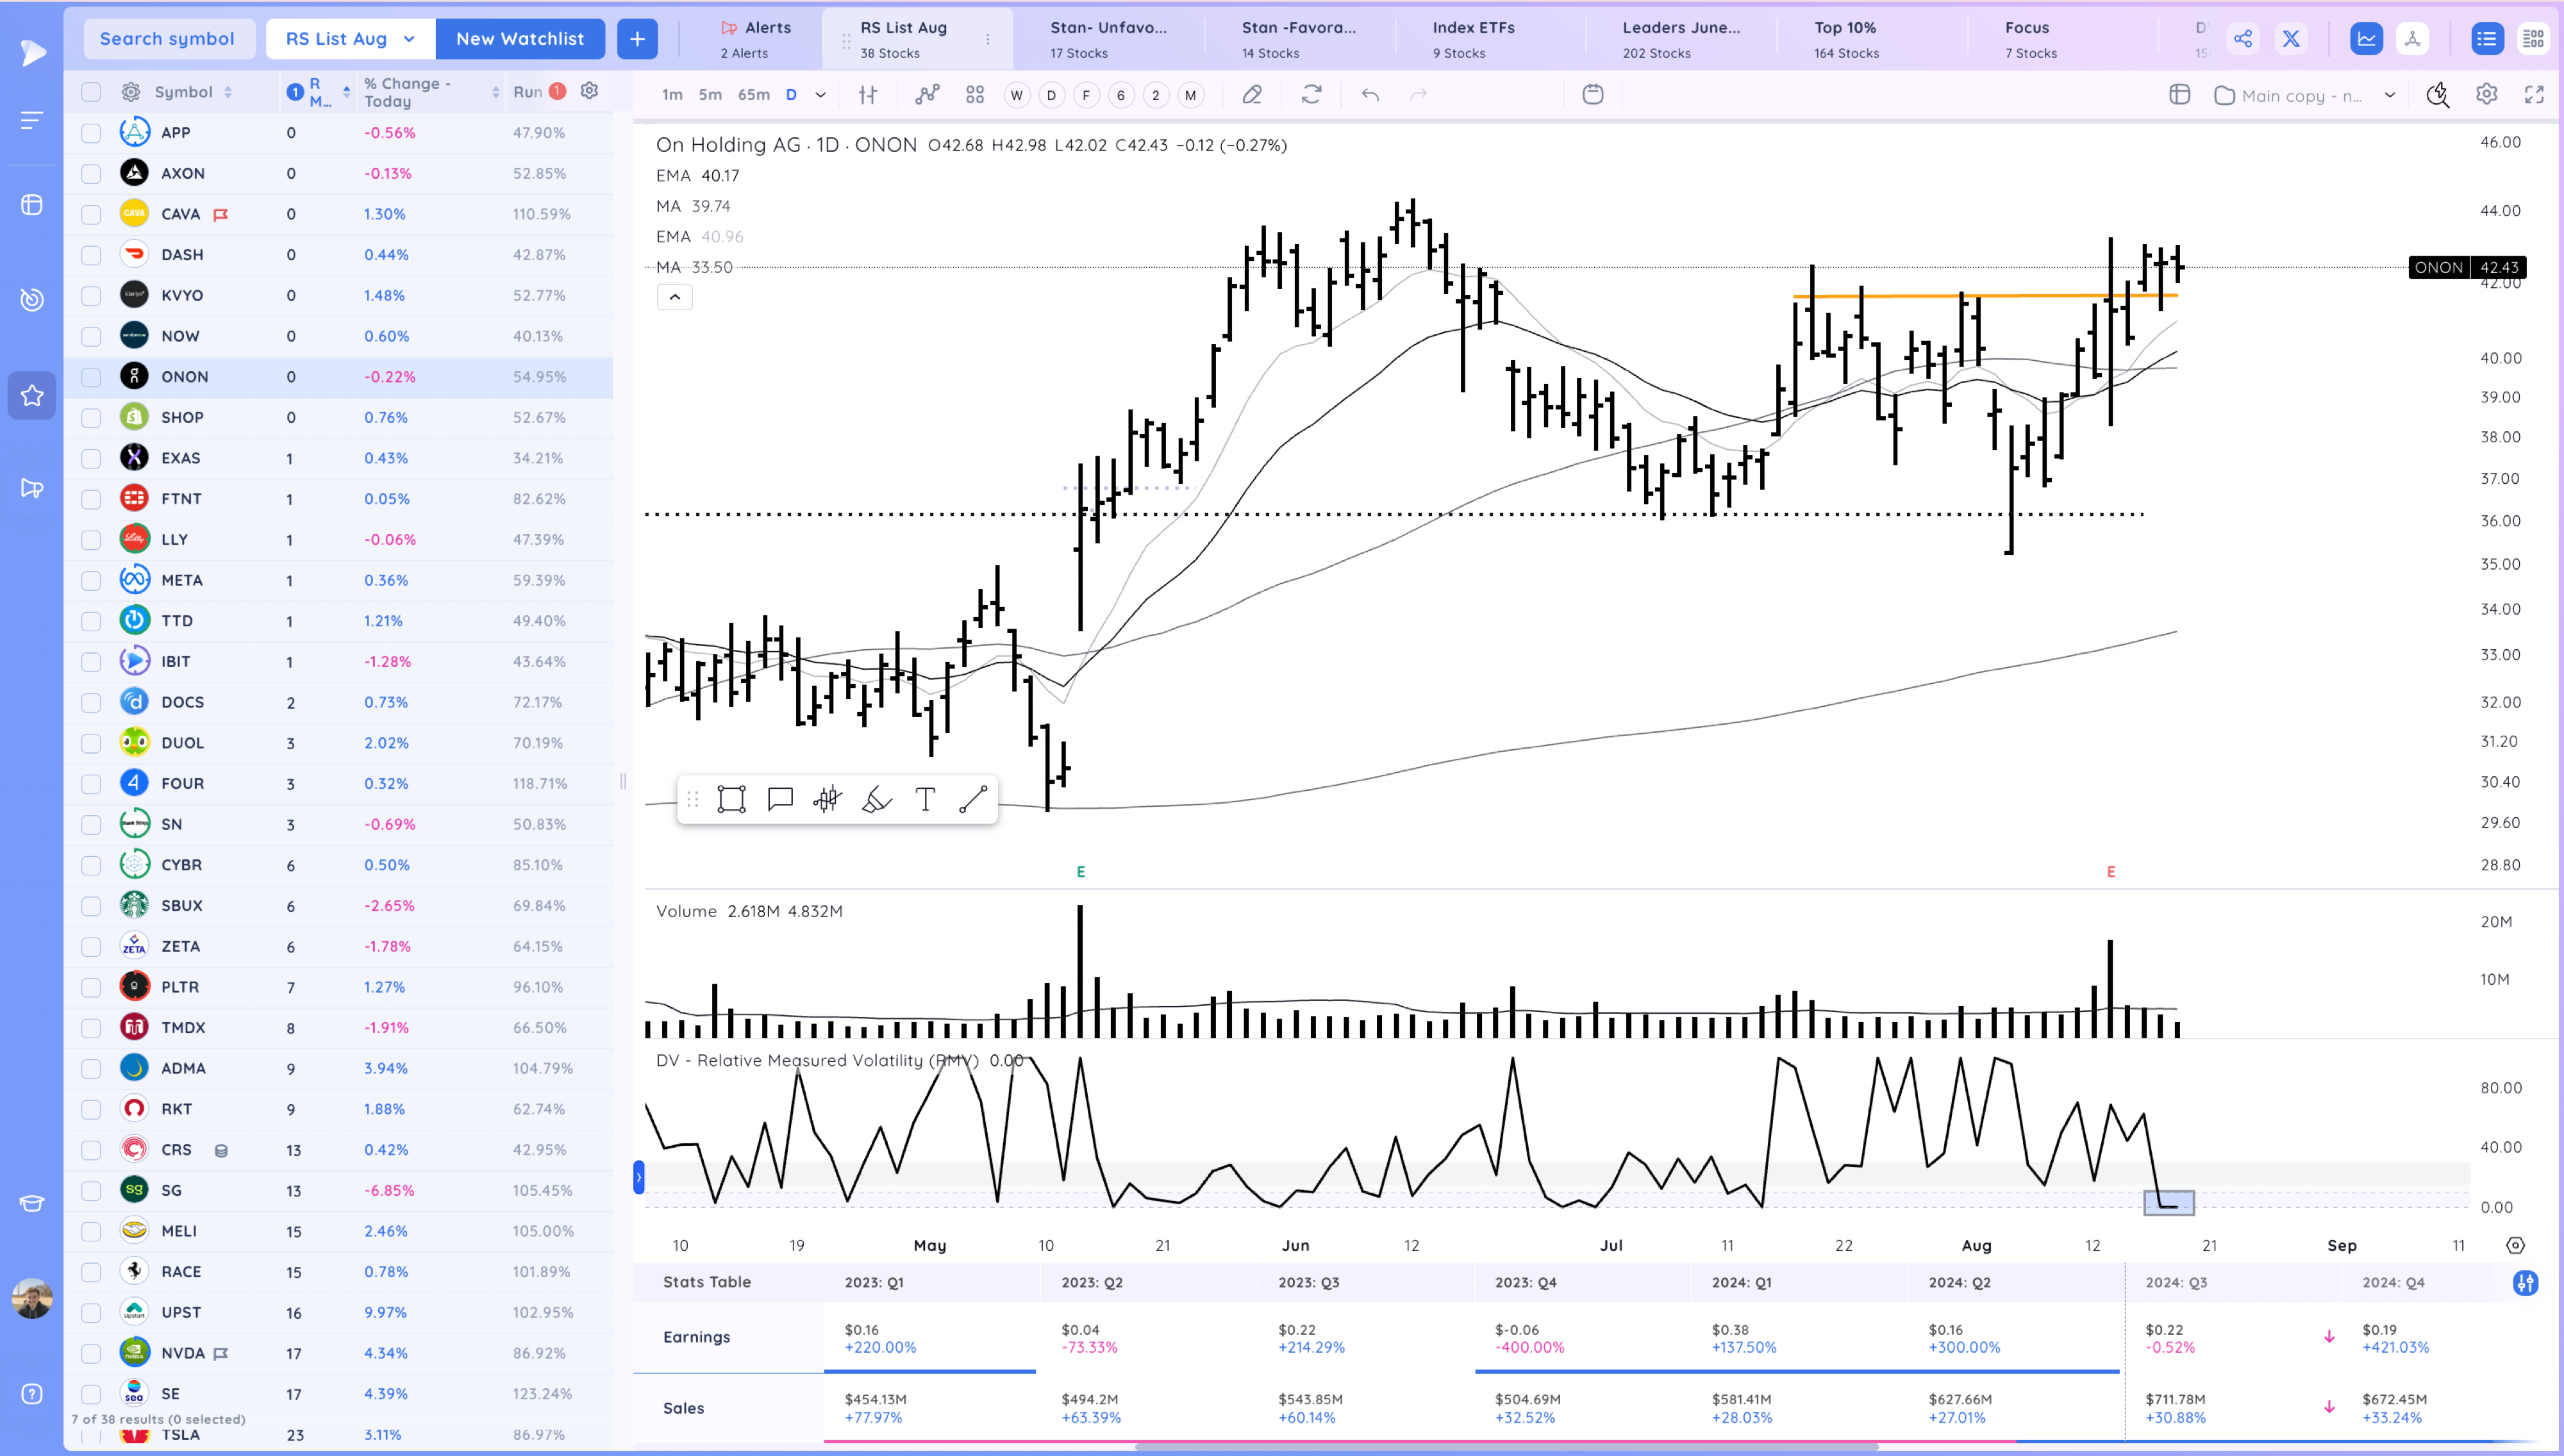The width and height of the screenshot is (2564, 1456).
Task: Collapse the EMA legend with the chevron
Action: tap(675, 297)
